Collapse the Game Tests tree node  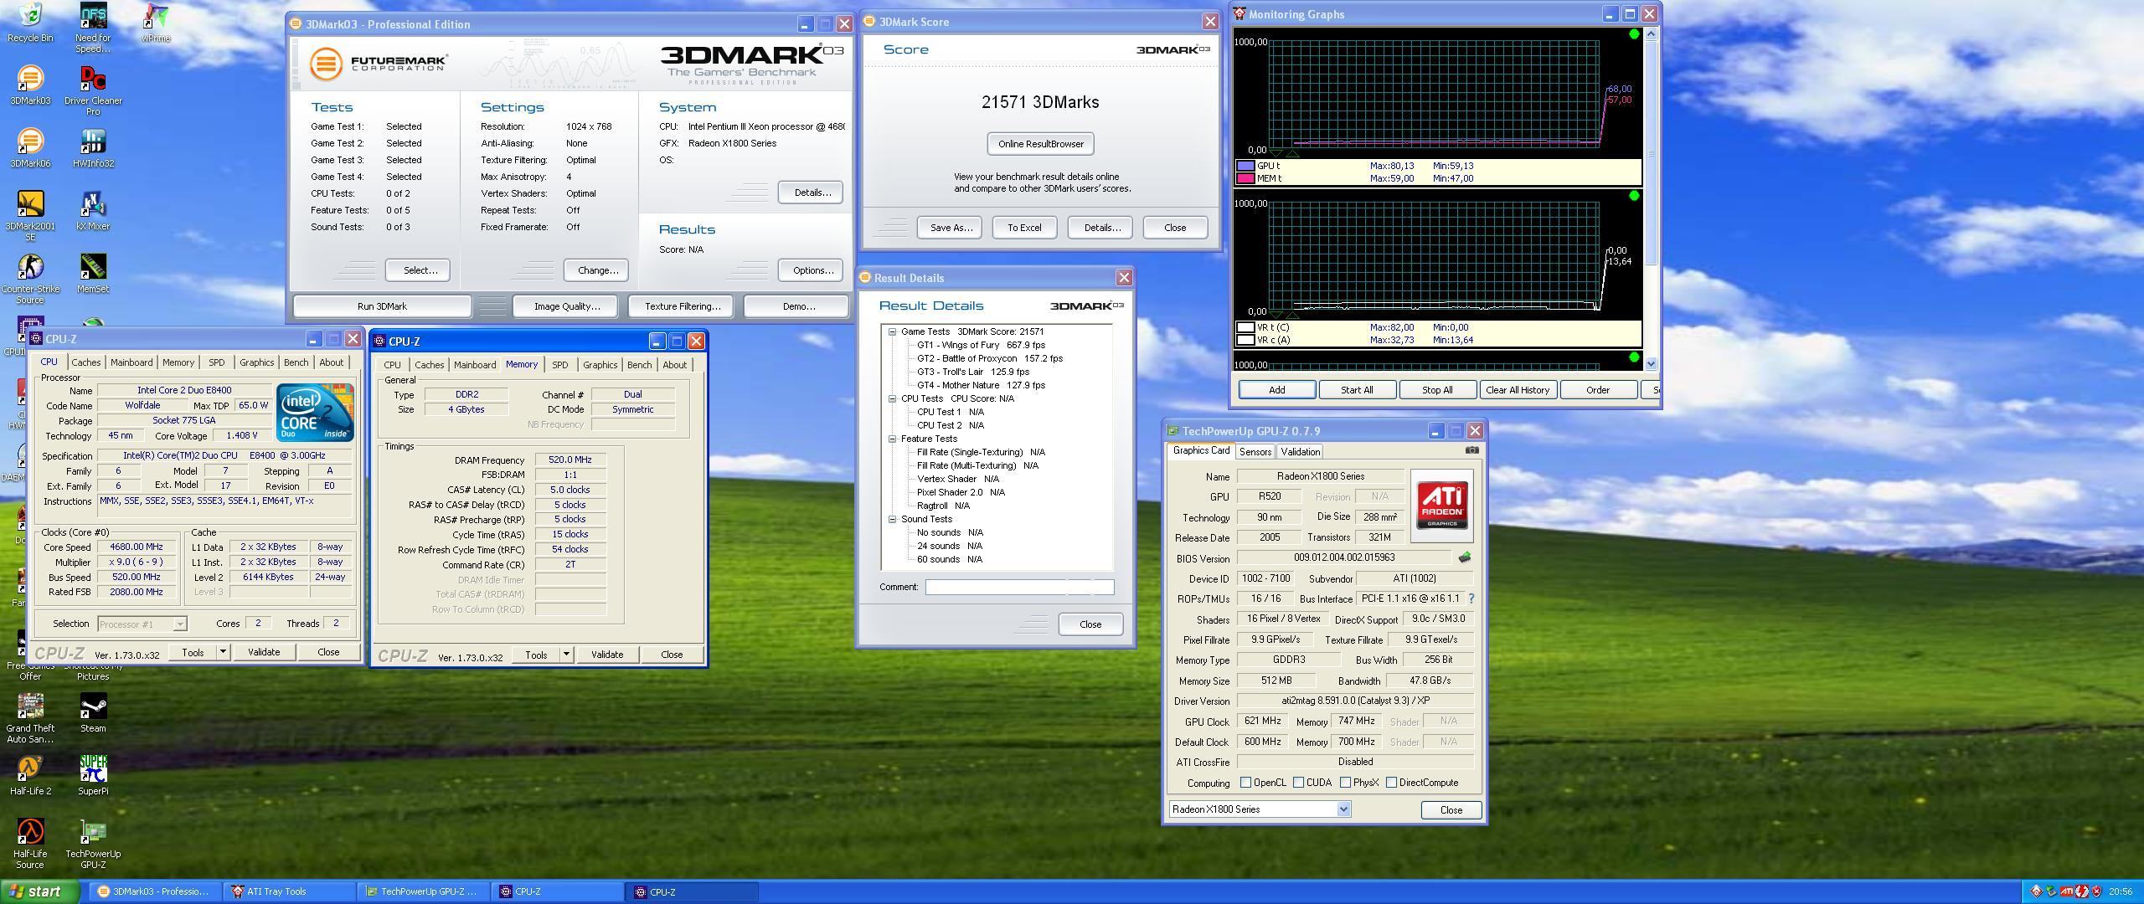[893, 331]
